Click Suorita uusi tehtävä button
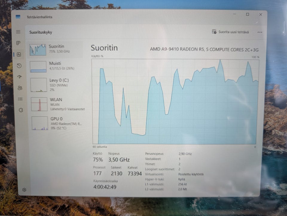Image resolution: width=287 pixels, height=216 pixels. click(x=230, y=32)
